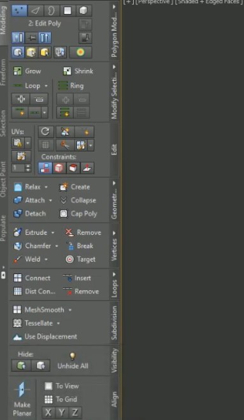This screenshot has width=244, height=420.
Task: Click the Chamfer tool
Action: [x=32, y=246]
